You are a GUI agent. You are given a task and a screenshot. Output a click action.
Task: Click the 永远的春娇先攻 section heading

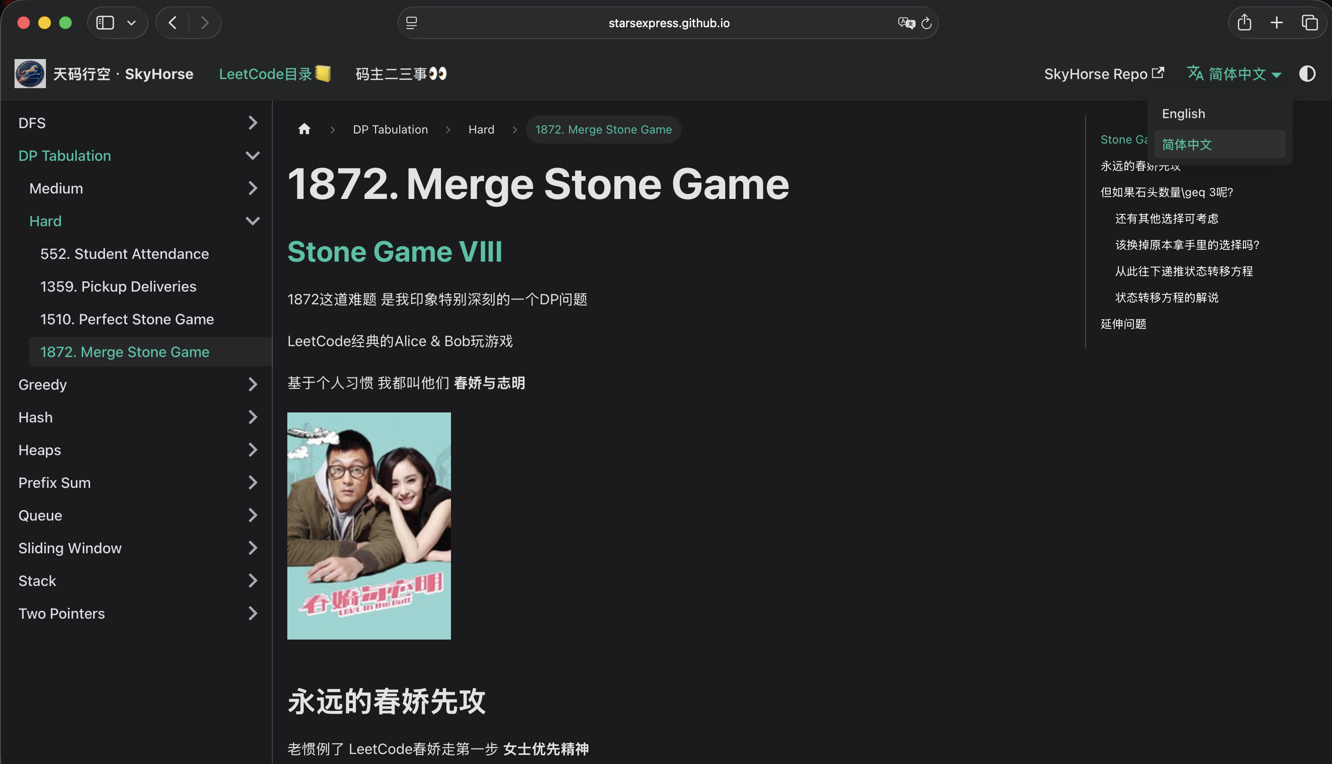click(387, 702)
